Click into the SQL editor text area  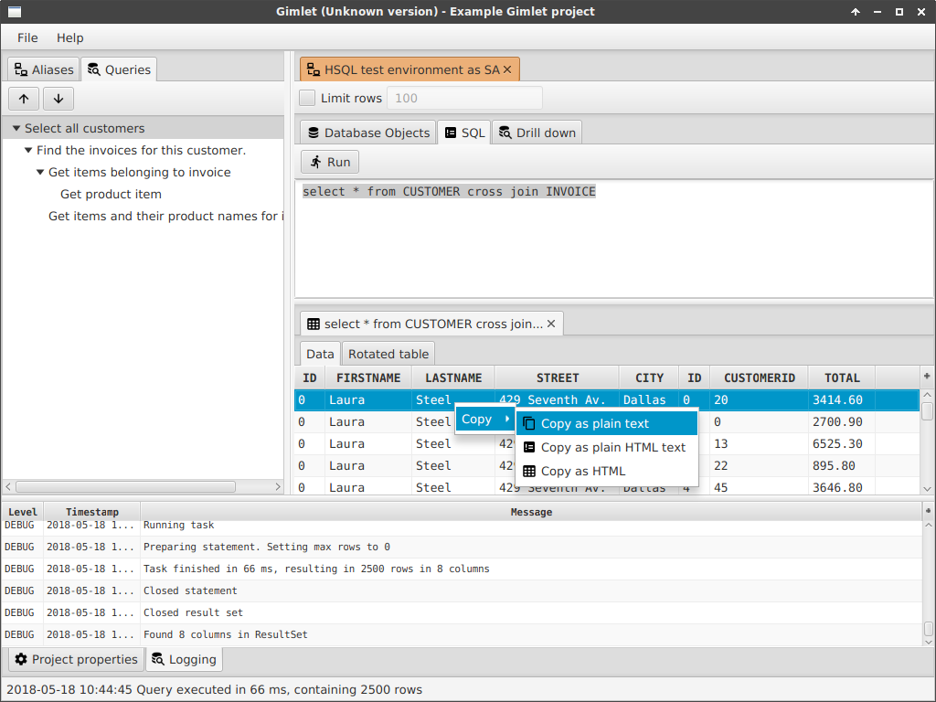pyautogui.click(x=613, y=239)
